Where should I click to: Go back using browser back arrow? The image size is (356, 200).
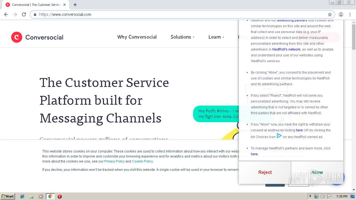(x=6, y=14)
